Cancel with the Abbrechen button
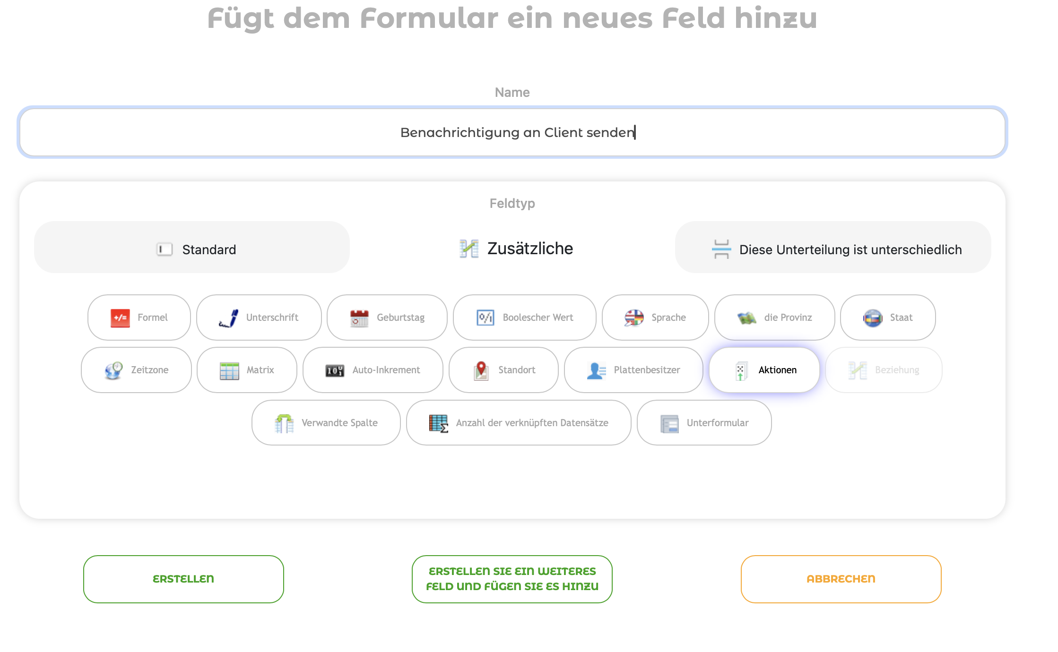This screenshot has height=652, width=1058. pos(841,579)
